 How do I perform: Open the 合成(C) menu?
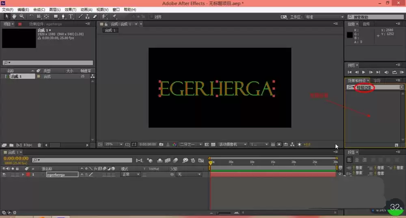[39, 10]
